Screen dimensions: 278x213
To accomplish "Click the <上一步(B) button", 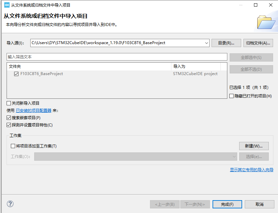I will coord(165,204).
